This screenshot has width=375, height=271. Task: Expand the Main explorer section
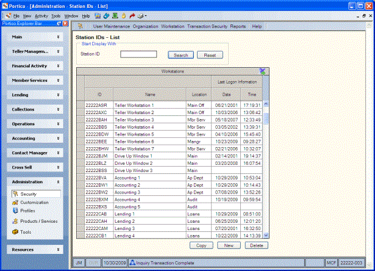pos(35,37)
